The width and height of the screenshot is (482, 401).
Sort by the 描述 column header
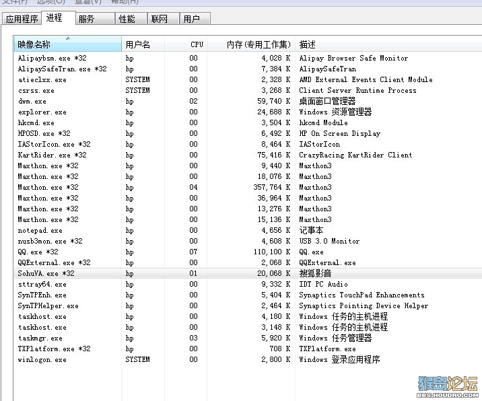pos(388,44)
